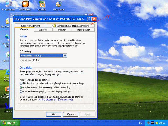This screenshot has width=168, height=126.
Task: Click the speaker-like tray icon
Action: tap(148, 123)
